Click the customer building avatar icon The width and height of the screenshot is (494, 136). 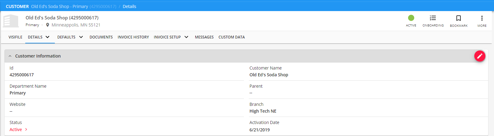tap(11, 21)
